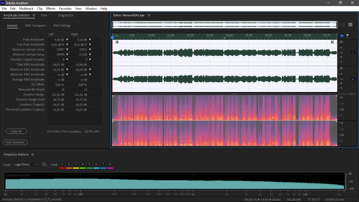The height and width of the screenshot is (202, 359).
Task: Click the Left Possibly Clipped Samples marker
Action: pyautogui.click(x=67, y=59)
